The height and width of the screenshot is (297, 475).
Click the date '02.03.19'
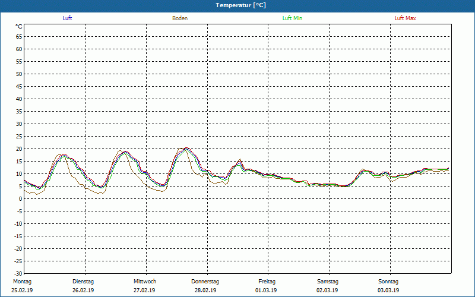[x=327, y=290]
